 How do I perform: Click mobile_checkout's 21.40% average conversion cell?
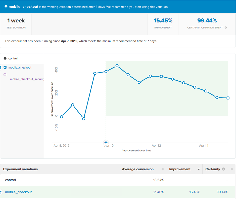click(x=159, y=192)
